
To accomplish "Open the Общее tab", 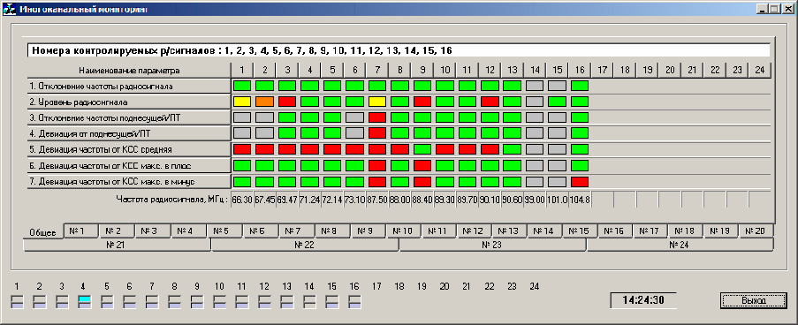I will (42, 233).
